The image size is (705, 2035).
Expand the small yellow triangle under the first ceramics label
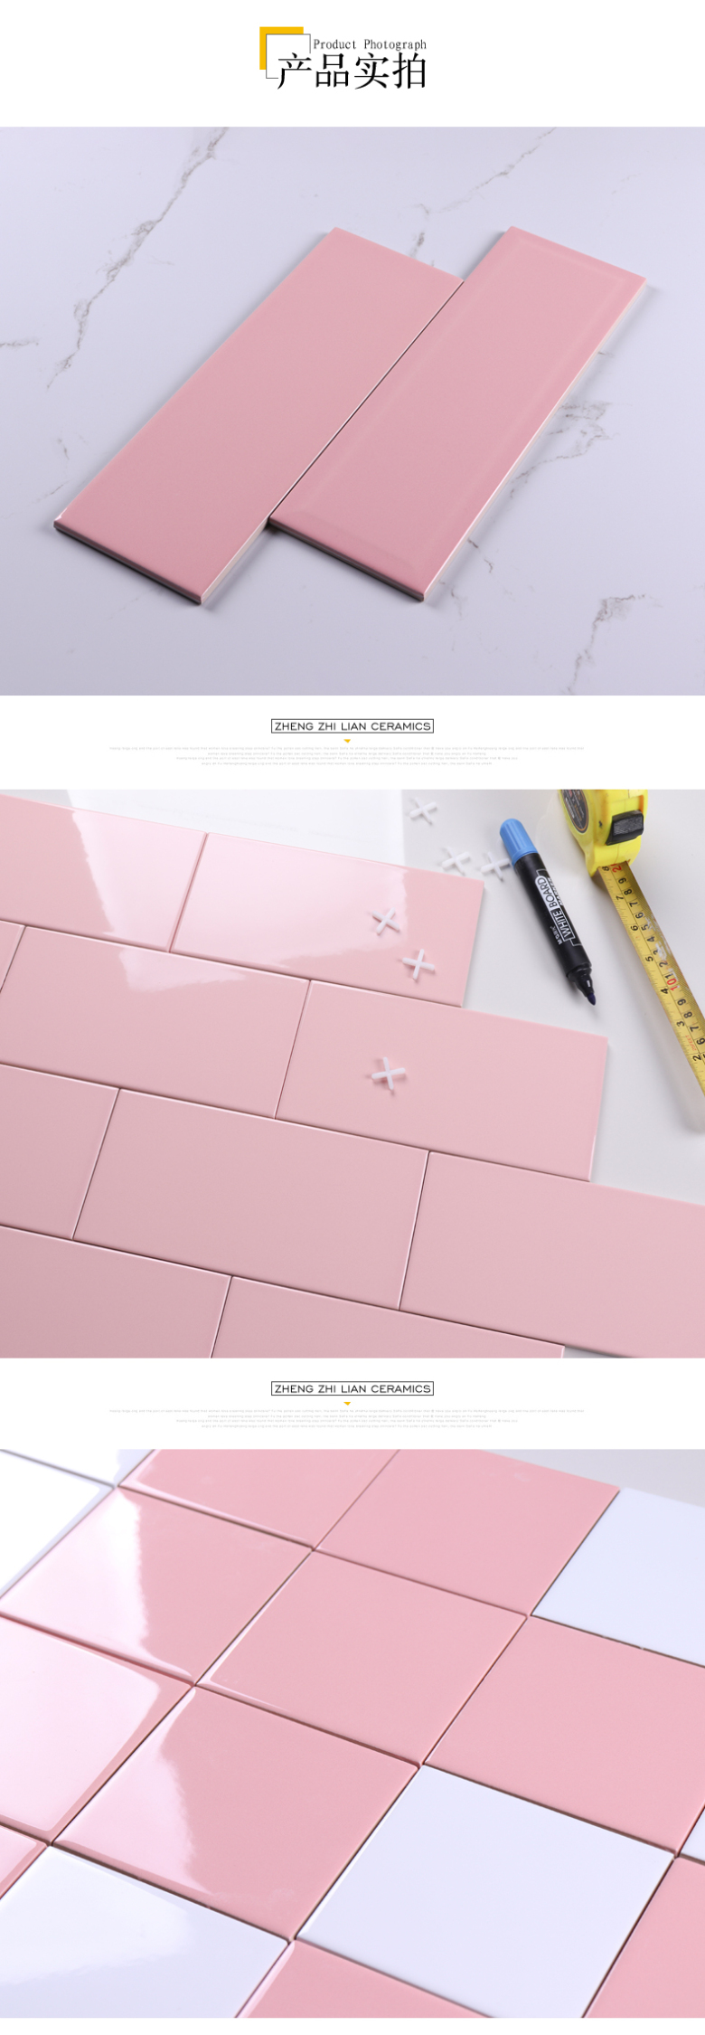coord(347,741)
